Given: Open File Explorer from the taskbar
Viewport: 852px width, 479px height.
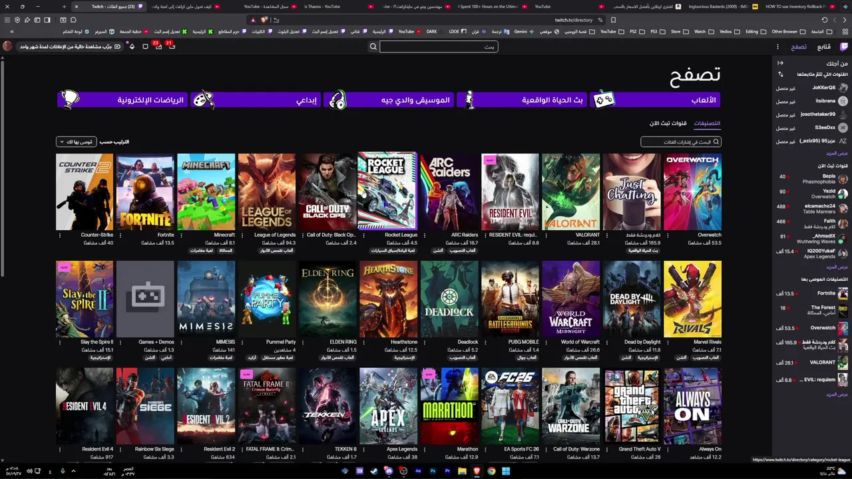Looking at the screenshot, I should (462, 471).
